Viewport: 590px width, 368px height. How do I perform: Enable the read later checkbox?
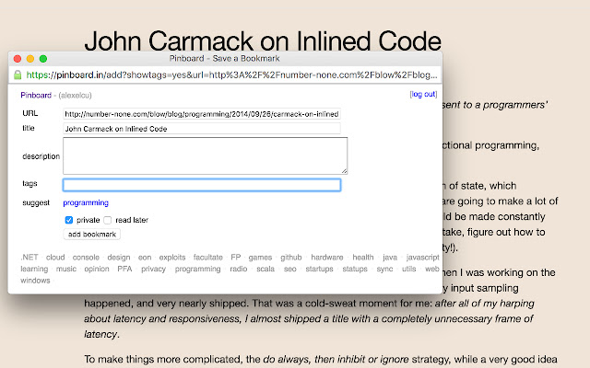pos(108,220)
